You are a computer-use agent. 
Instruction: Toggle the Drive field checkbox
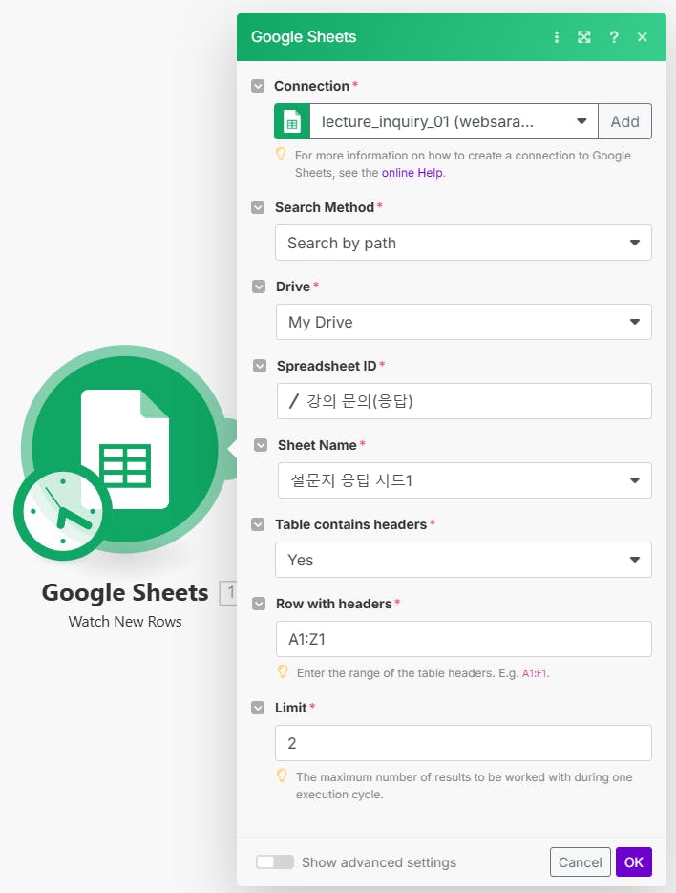click(x=259, y=287)
